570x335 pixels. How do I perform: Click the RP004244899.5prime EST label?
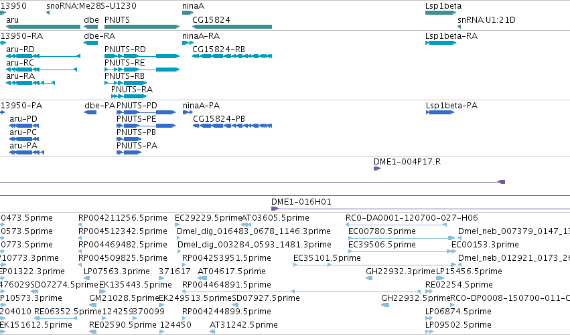[226, 312]
